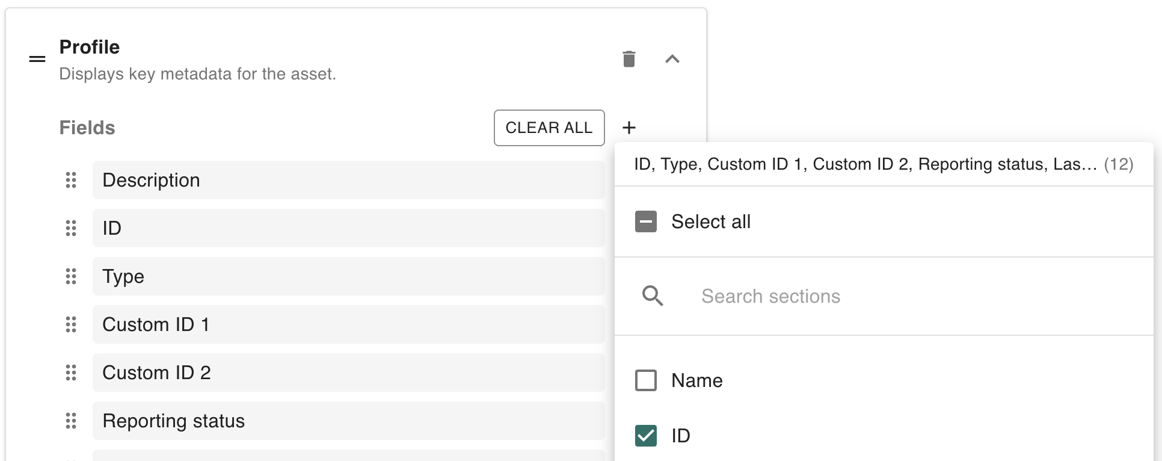Uncheck the ID checkbox in dropdown
This screenshot has width=1162, height=461.
click(x=646, y=436)
